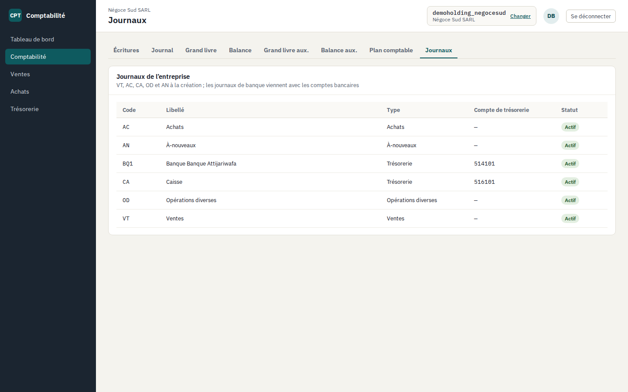
Task: Select the VT Ventes journal row
Action: 362,219
